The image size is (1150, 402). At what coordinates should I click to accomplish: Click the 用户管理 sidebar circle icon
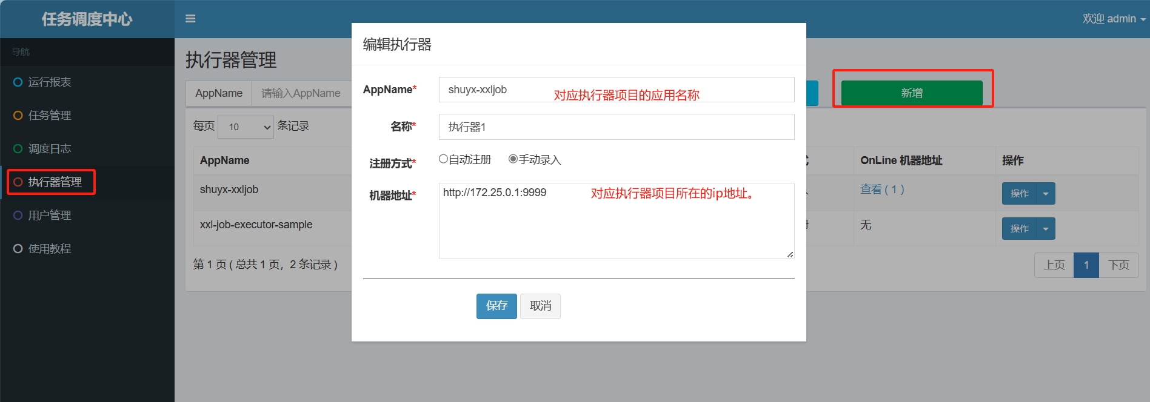(x=18, y=216)
